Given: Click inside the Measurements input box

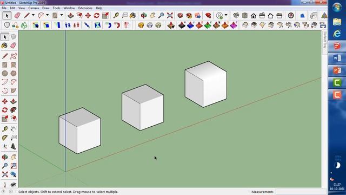Looking at the screenshot, I should coord(301,192).
